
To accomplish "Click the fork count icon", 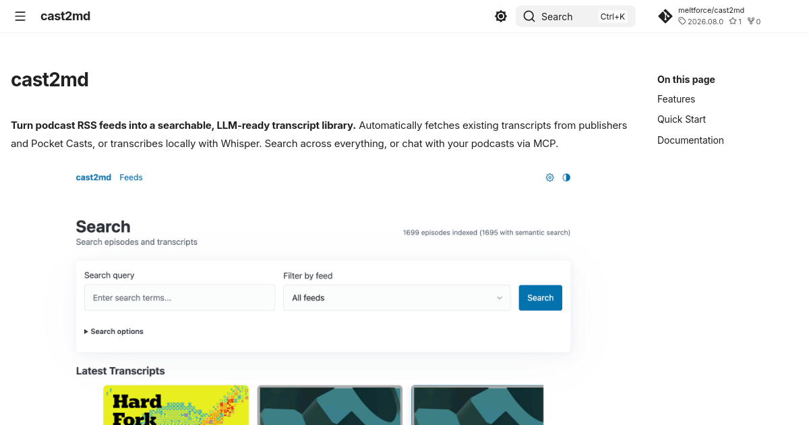I will 750,22.
